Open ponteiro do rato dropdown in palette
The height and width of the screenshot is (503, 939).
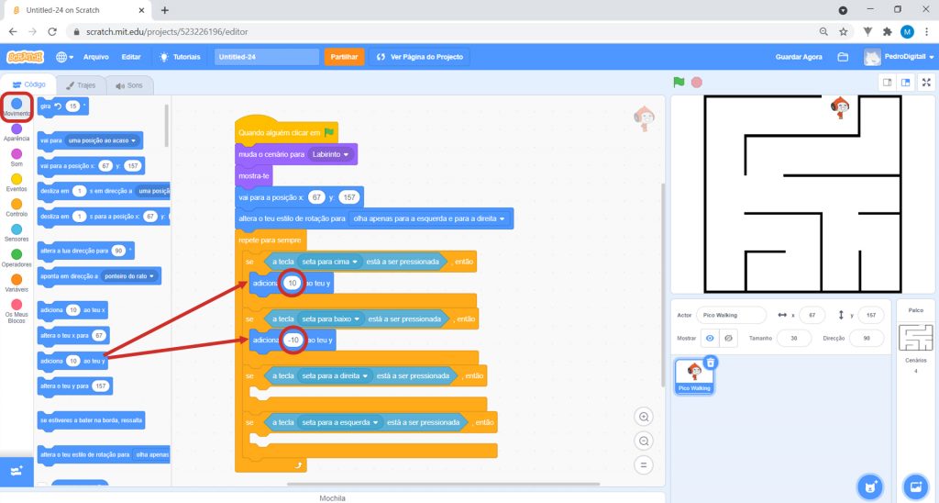pos(129,276)
